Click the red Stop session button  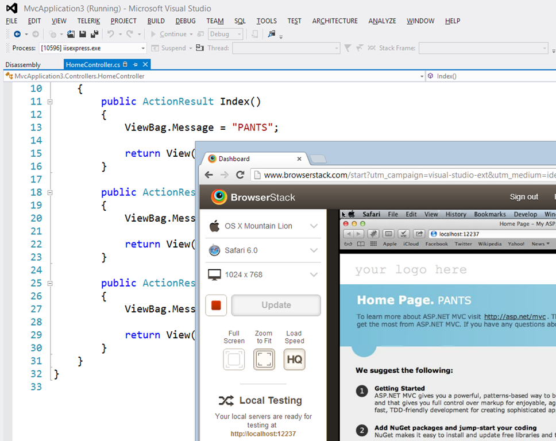pos(216,305)
